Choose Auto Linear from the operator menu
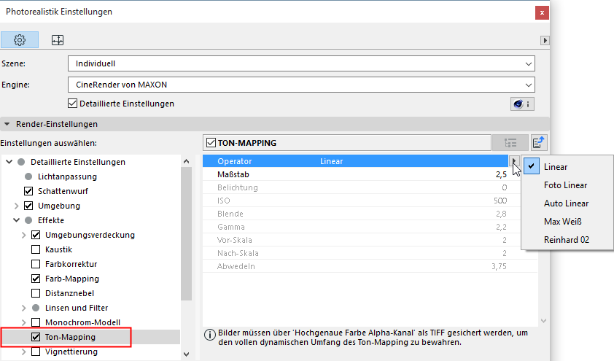This screenshot has width=614, height=361. pyautogui.click(x=567, y=203)
